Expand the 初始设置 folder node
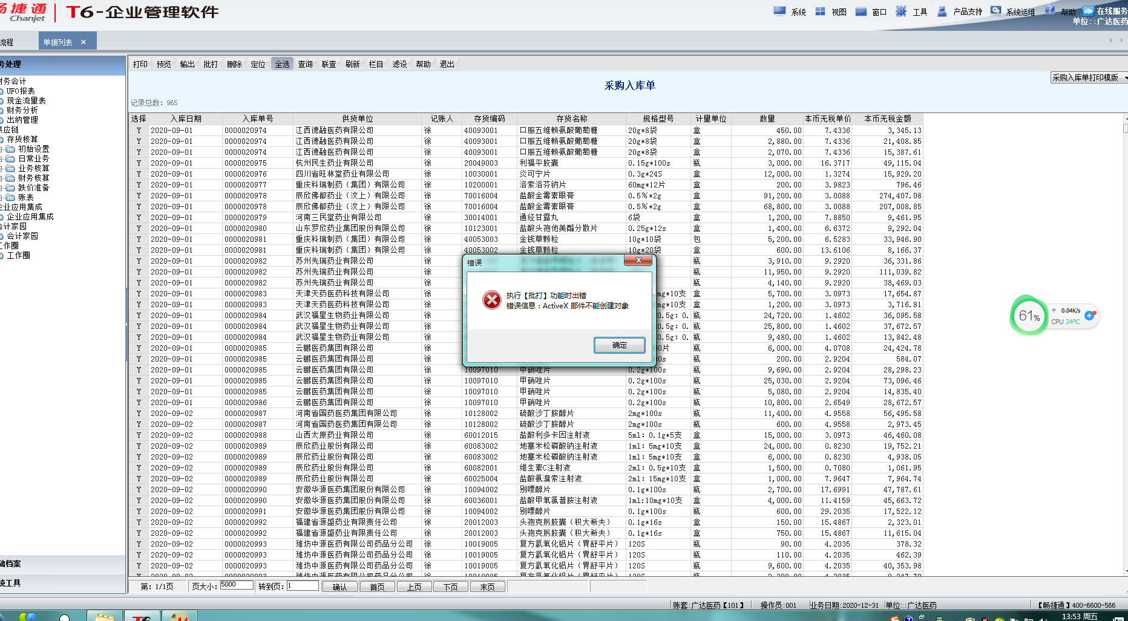The width and height of the screenshot is (1128, 621). pyautogui.click(x=1, y=149)
